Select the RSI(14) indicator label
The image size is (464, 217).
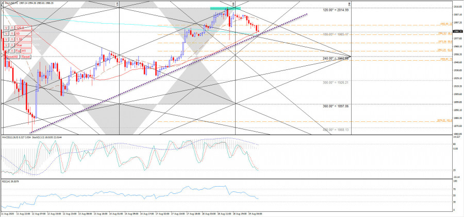6,181
